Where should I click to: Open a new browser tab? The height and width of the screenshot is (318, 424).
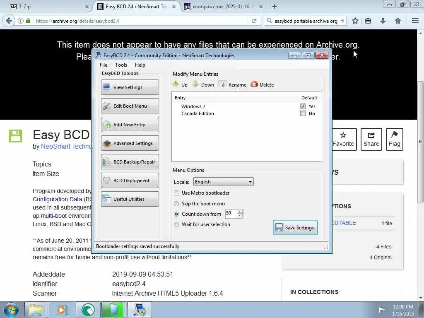(x=275, y=7)
